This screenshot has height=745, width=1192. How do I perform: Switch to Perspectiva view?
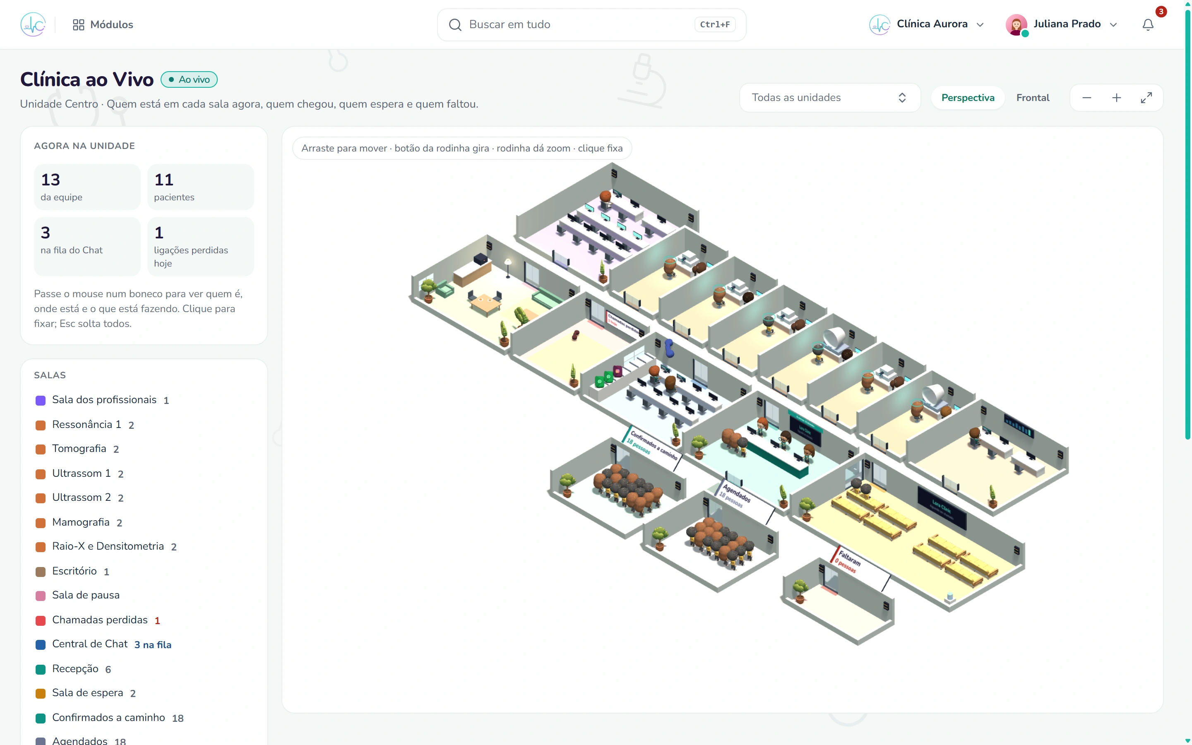tap(967, 98)
